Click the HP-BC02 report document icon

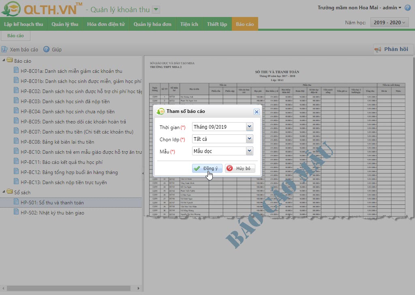click(16, 90)
